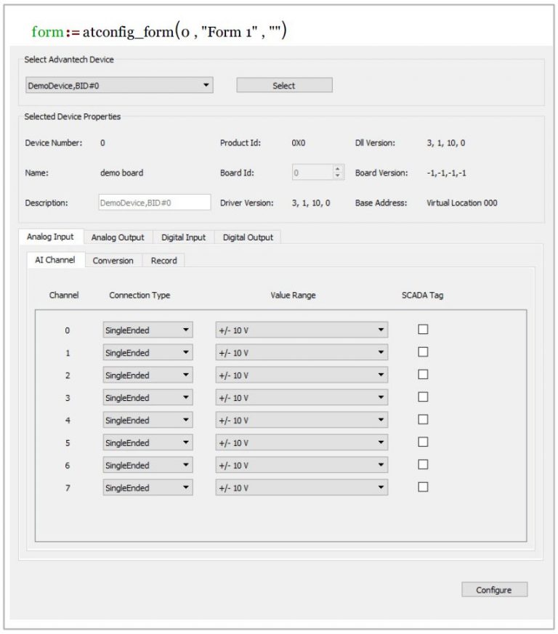The width and height of the screenshot is (558, 634).
Task: Select the AI Channel sub-tab
Action: tap(57, 260)
